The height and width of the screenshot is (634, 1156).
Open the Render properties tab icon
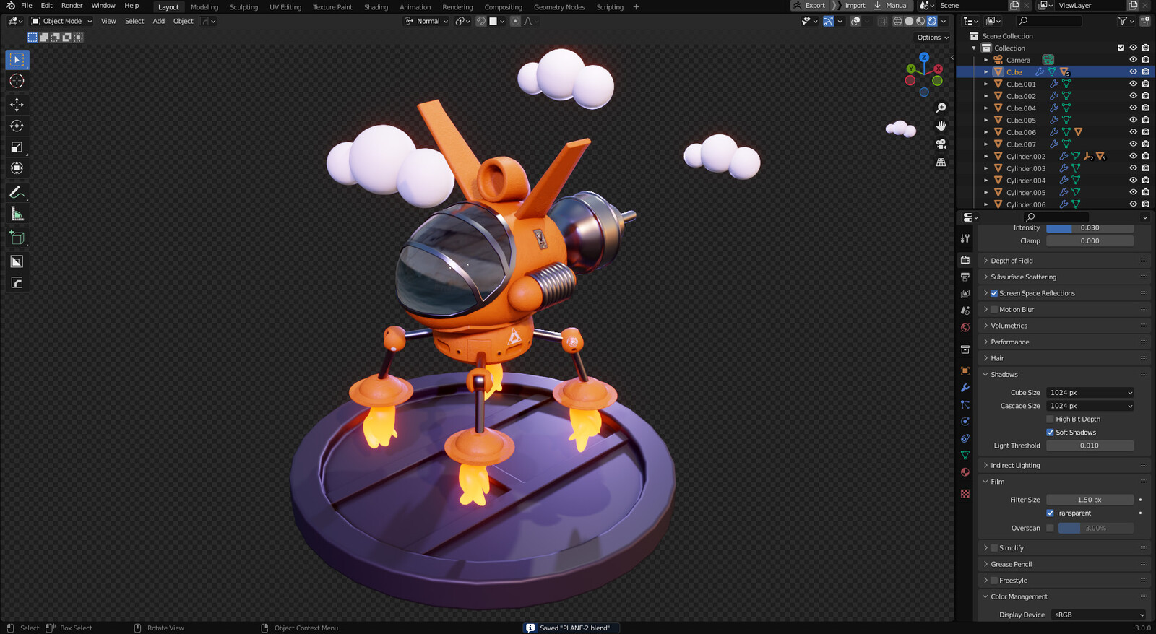point(965,260)
